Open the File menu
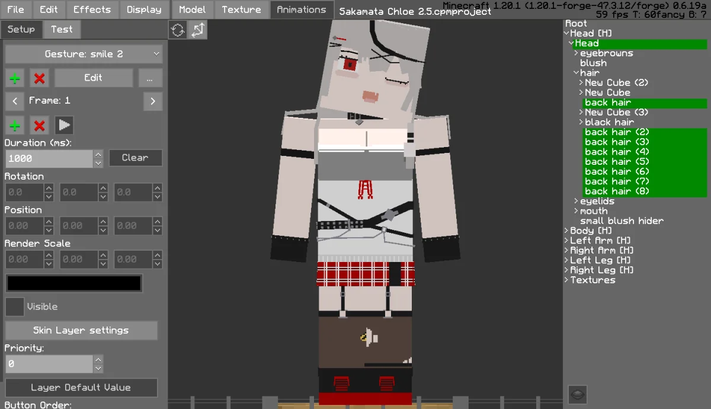 coord(15,9)
